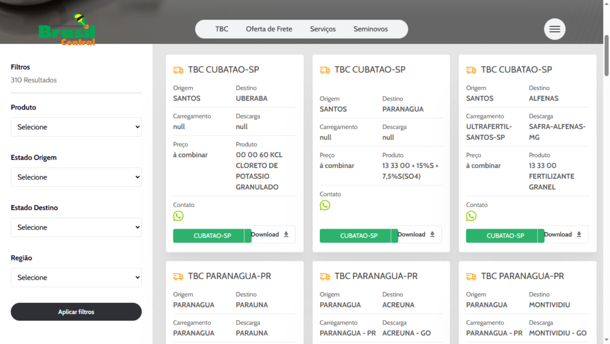Click truck icon on ACREUNA destination card
Viewport: 610px width, 344px height.
pos(325,277)
